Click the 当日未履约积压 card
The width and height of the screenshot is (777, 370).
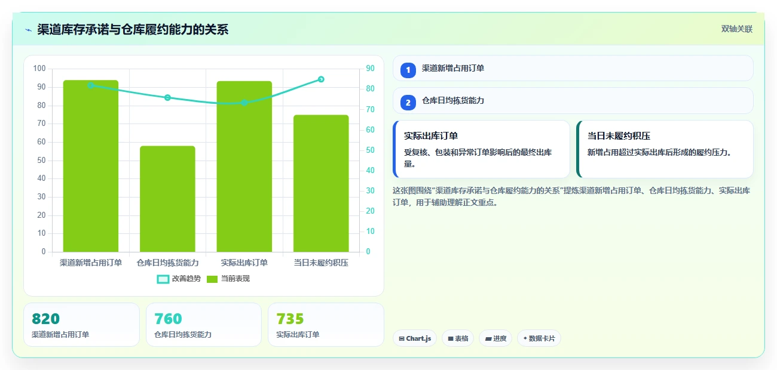tap(665, 149)
